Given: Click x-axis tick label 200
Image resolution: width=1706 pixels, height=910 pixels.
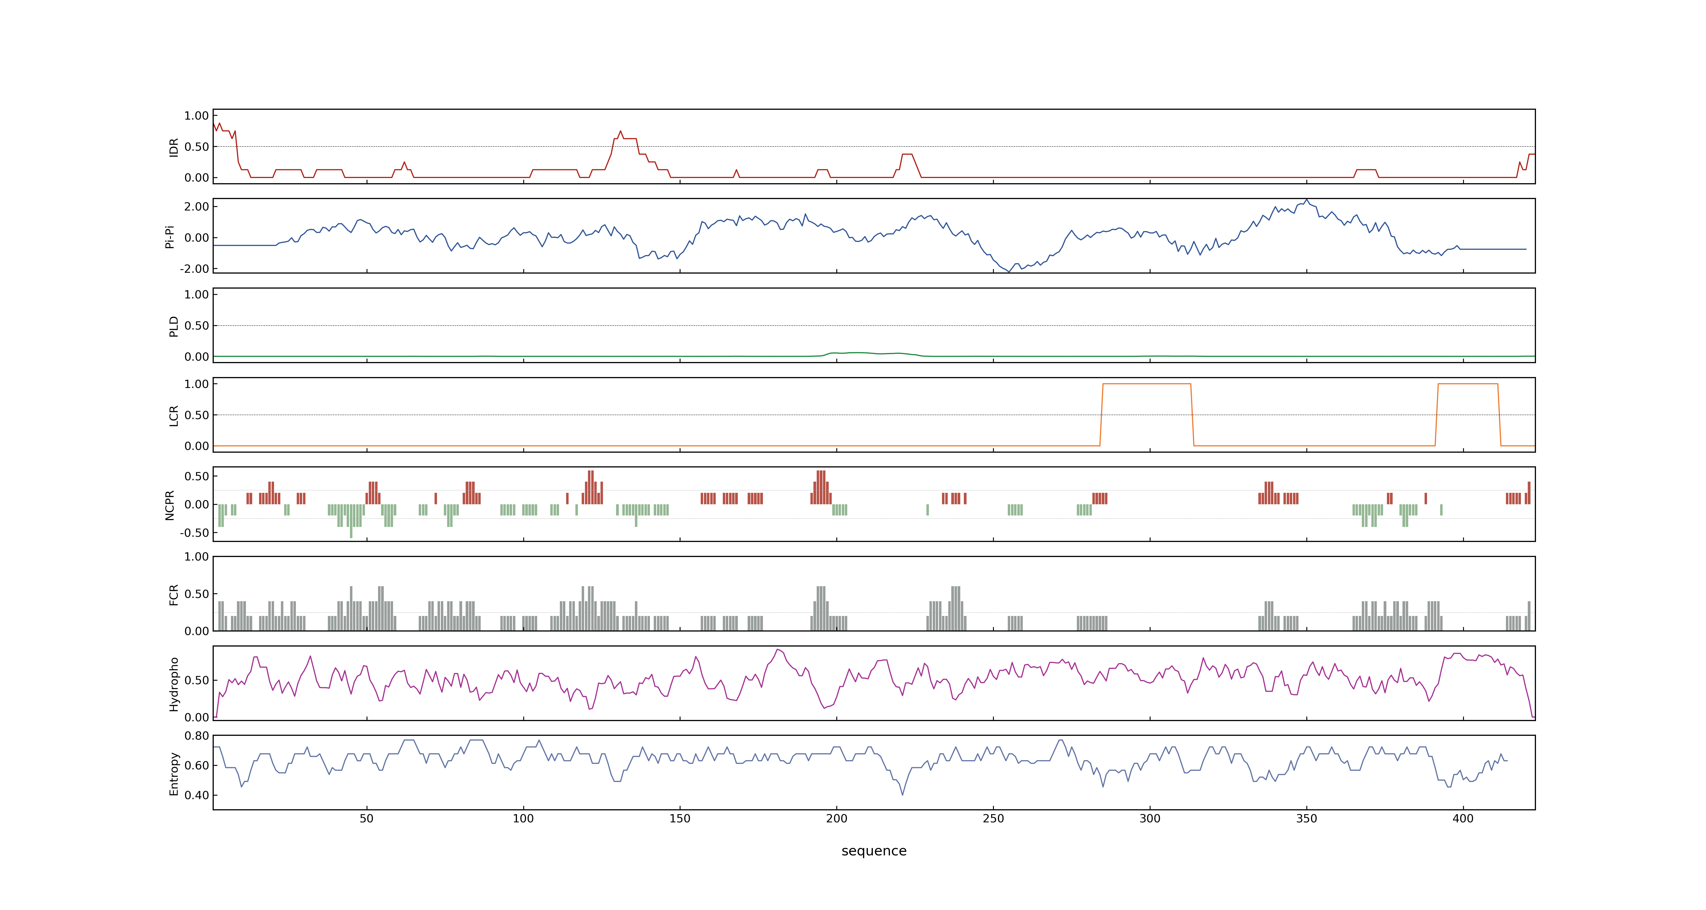Looking at the screenshot, I should (x=836, y=819).
